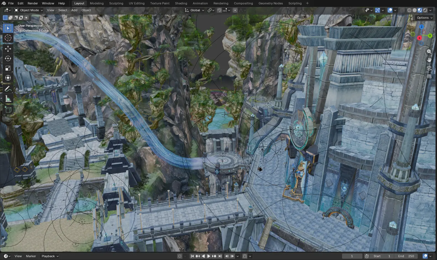Open the viewport Add menu

pos(74,10)
